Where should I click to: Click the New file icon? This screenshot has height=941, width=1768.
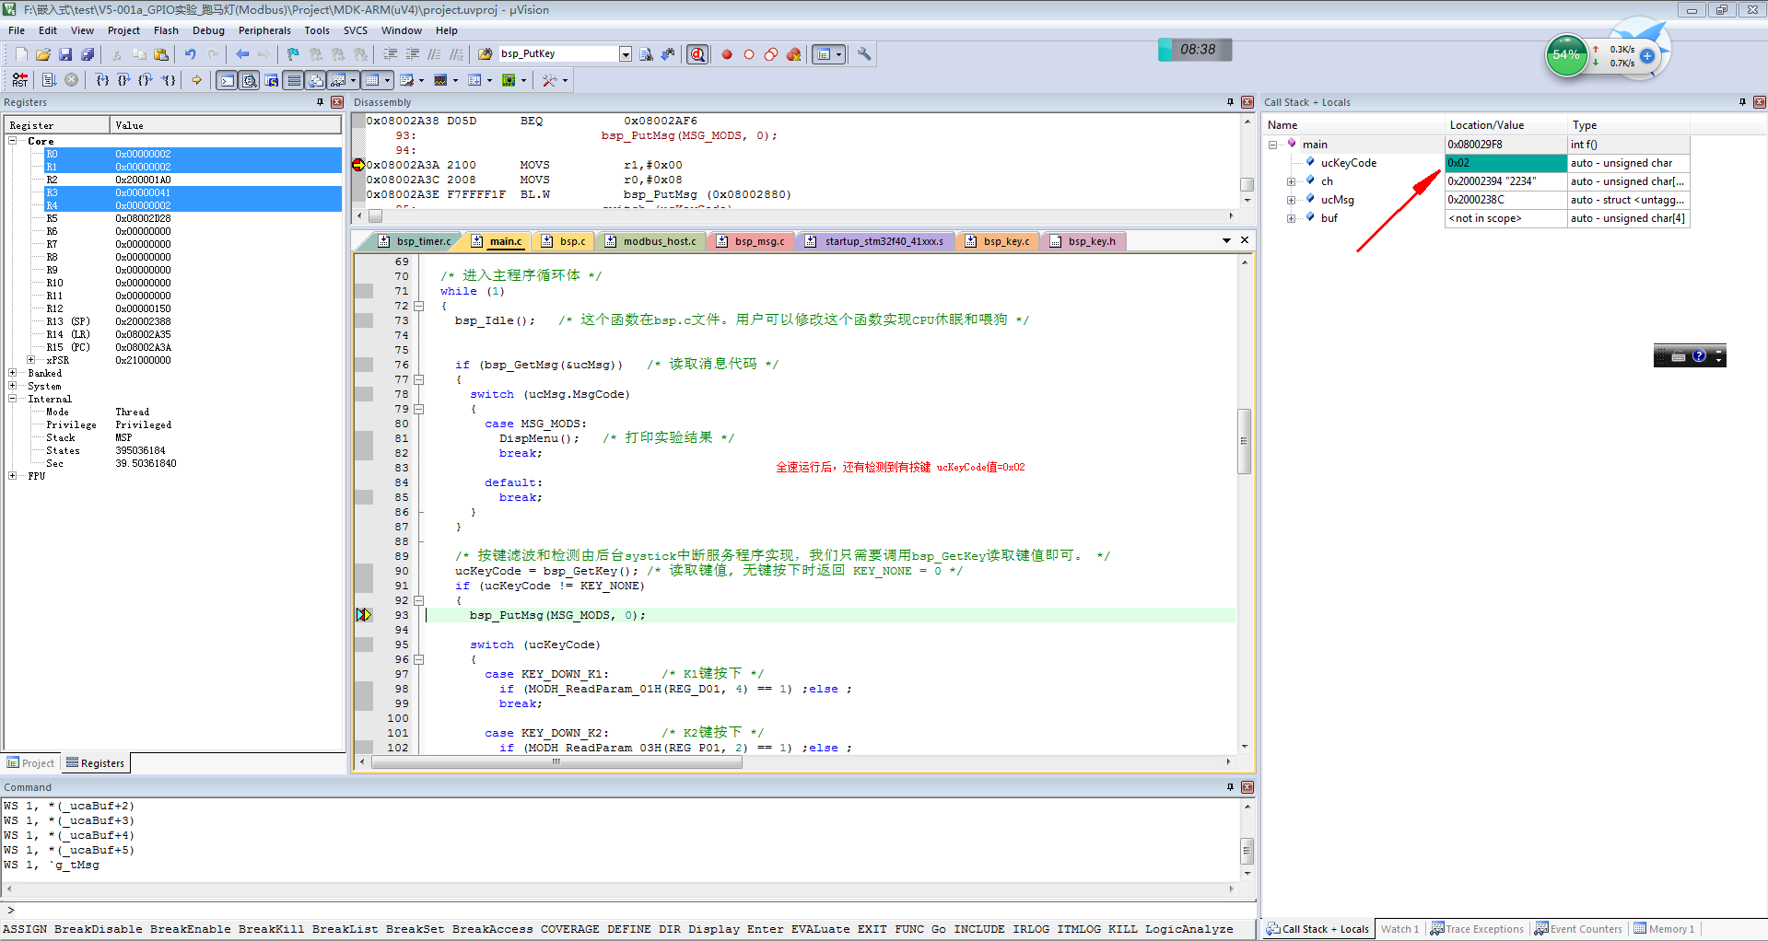pos(21,54)
